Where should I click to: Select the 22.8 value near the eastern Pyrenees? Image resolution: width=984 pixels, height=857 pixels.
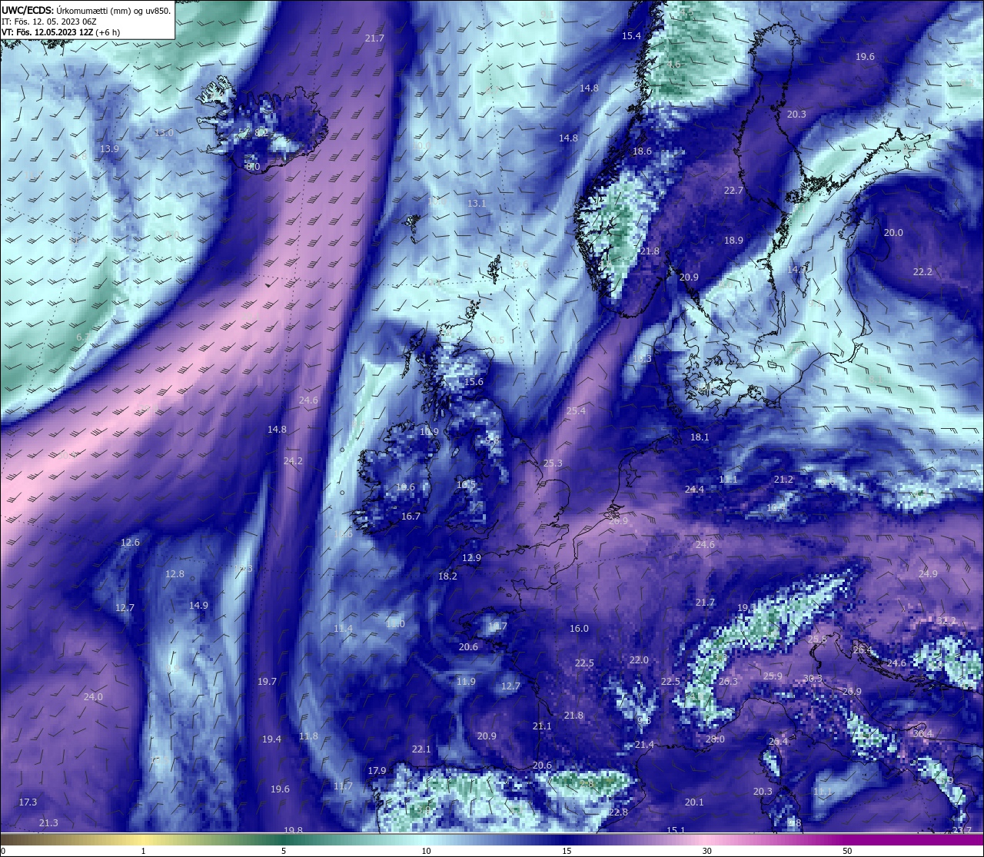618,812
